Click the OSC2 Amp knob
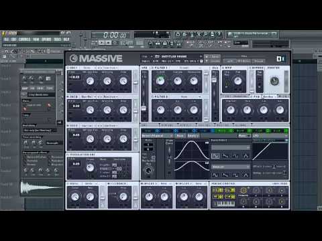 coord(123,110)
